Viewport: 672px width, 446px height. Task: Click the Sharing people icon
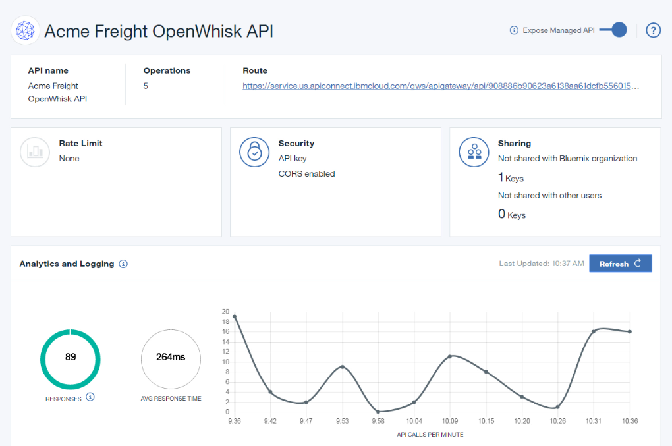pyautogui.click(x=474, y=152)
